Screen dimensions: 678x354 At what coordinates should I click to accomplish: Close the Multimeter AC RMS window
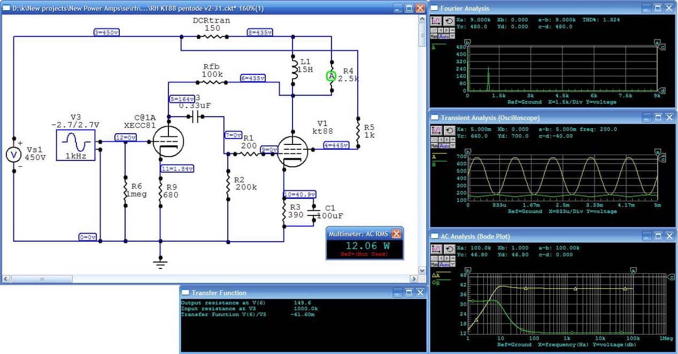(x=396, y=234)
